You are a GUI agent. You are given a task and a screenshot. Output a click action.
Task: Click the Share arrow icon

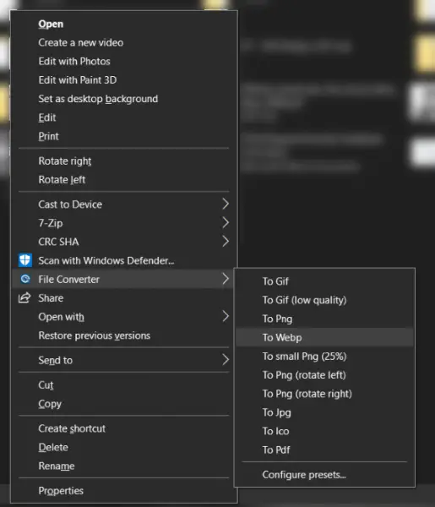(x=24, y=297)
